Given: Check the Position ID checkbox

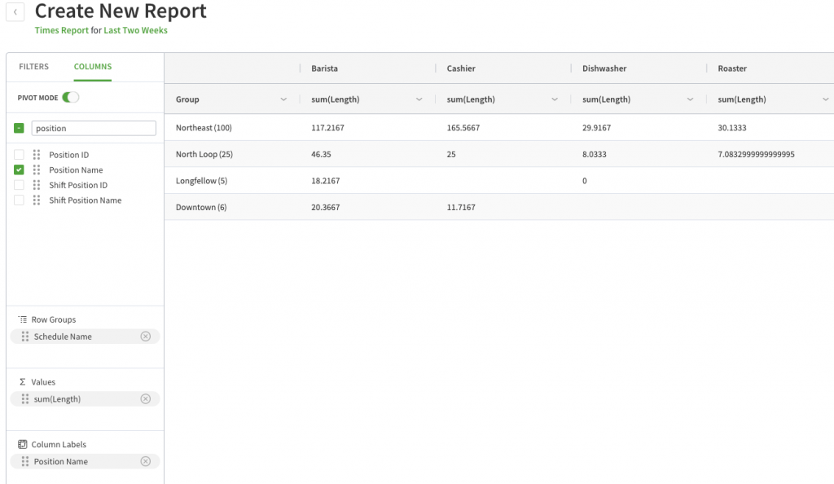Looking at the screenshot, I should point(18,154).
